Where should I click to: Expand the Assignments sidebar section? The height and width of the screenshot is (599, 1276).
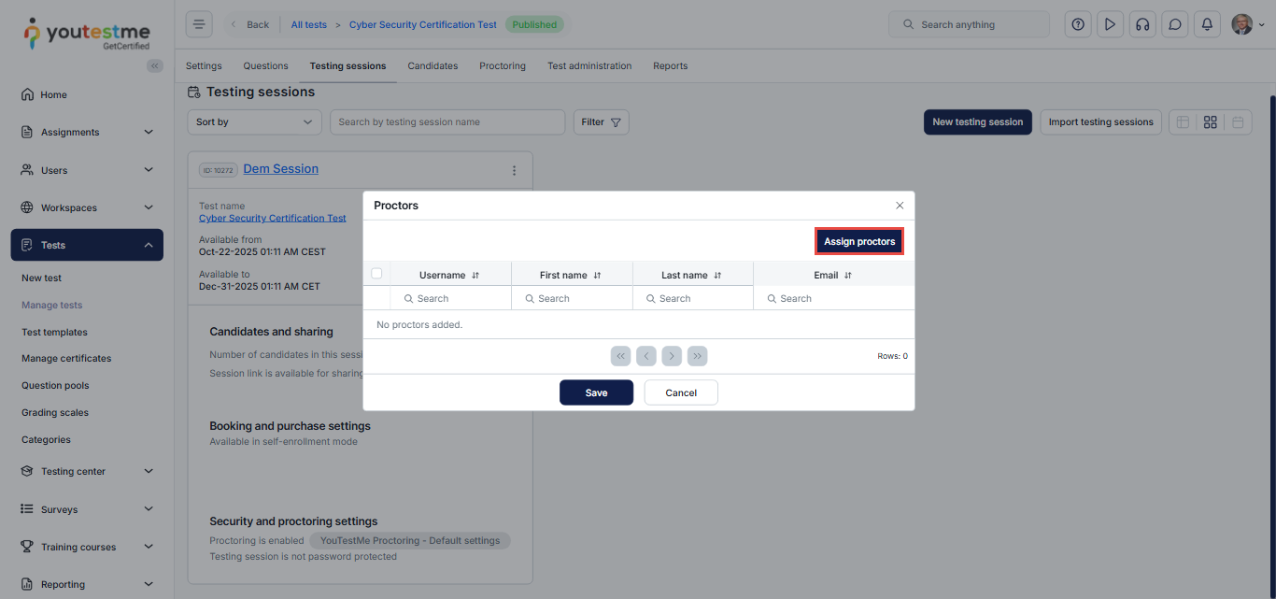[87, 132]
